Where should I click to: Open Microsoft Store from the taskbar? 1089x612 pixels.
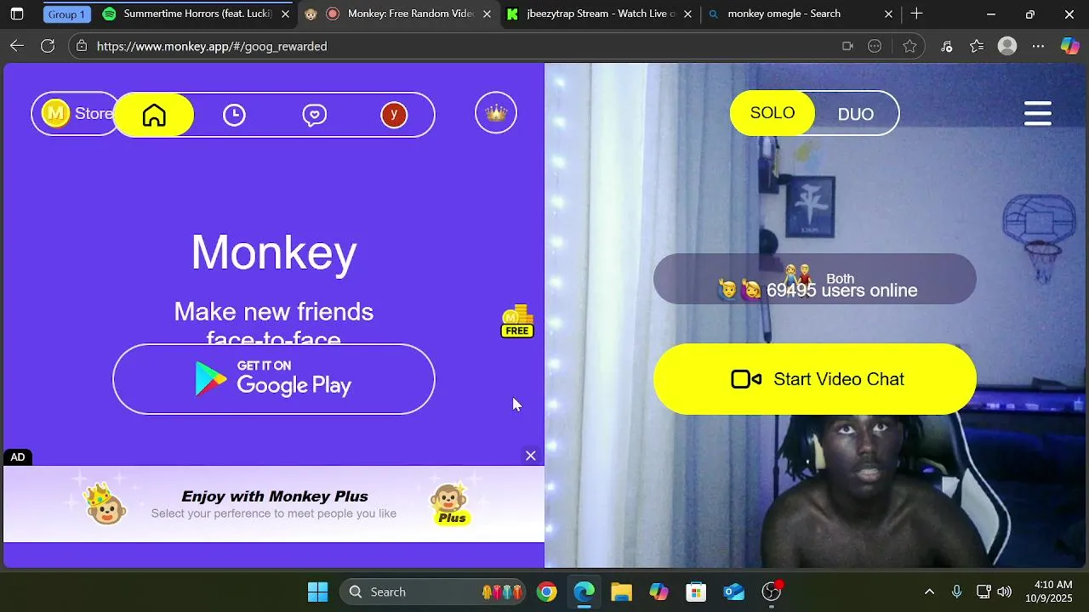696,592
